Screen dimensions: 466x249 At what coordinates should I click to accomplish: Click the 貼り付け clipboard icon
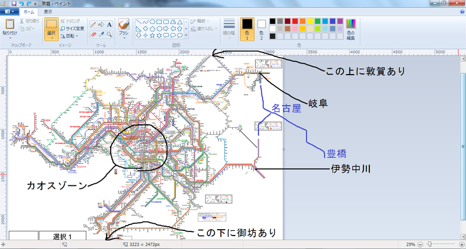click(x=10, y=24)
